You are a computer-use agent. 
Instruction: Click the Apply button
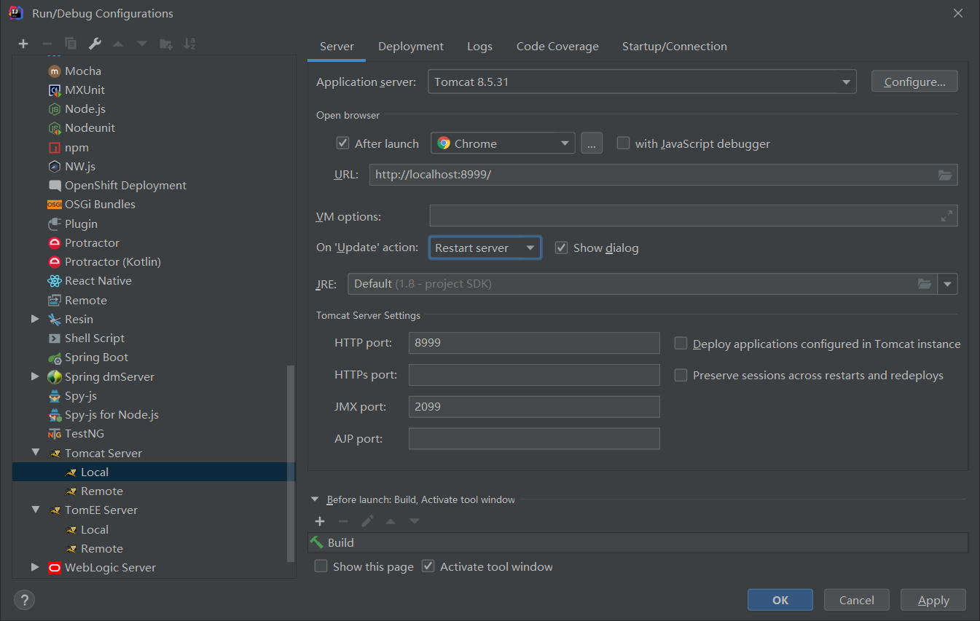click(x=933, y=600)
